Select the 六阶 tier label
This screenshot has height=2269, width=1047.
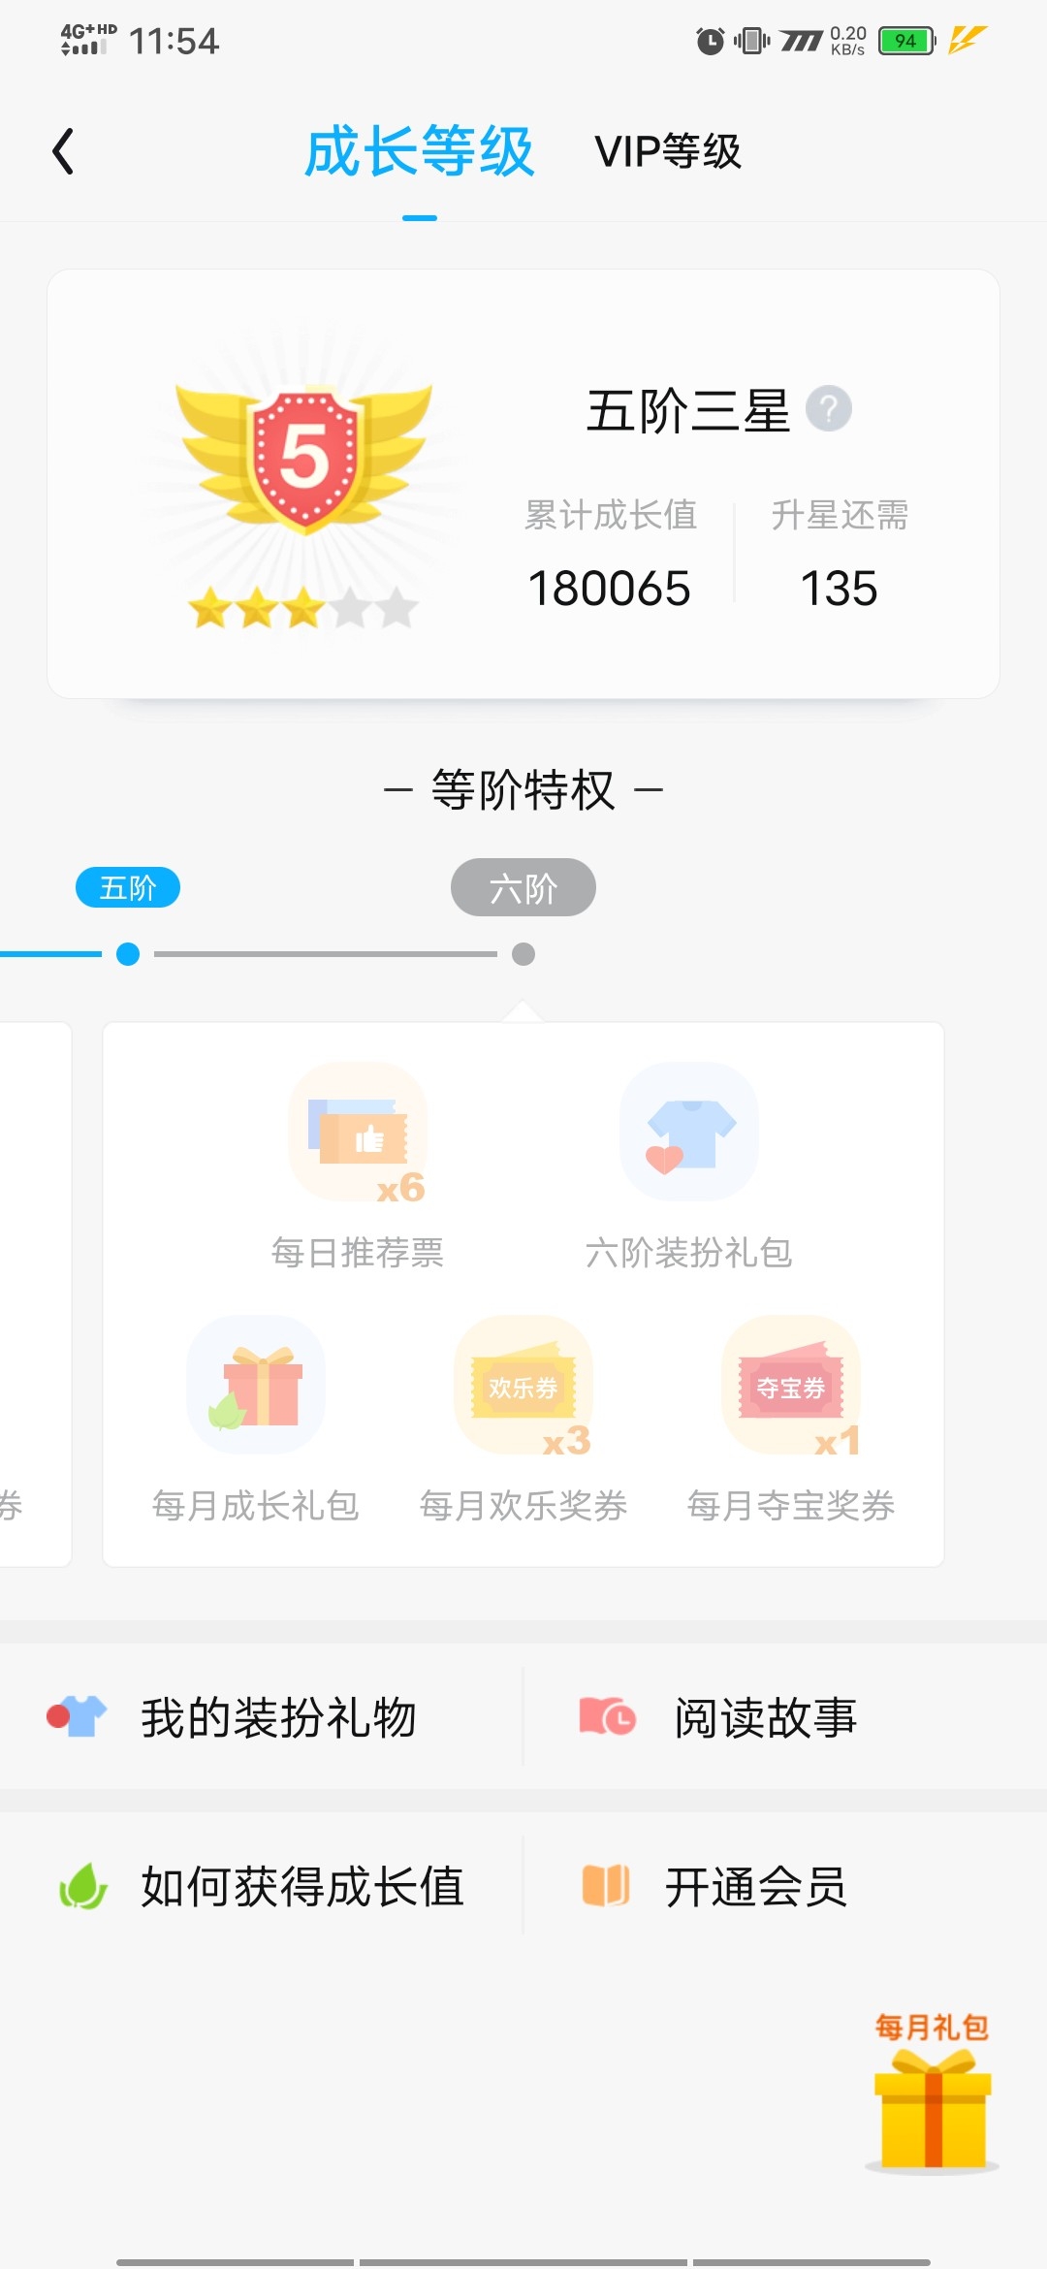pos(523,887)
